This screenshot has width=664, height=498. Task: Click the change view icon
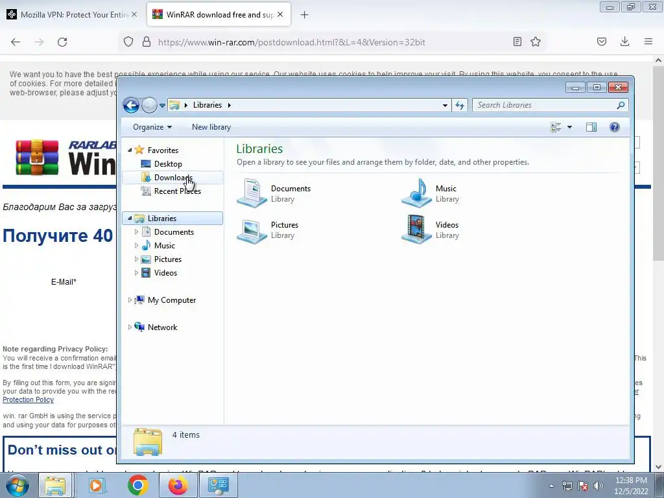click(x=556, y=127)
